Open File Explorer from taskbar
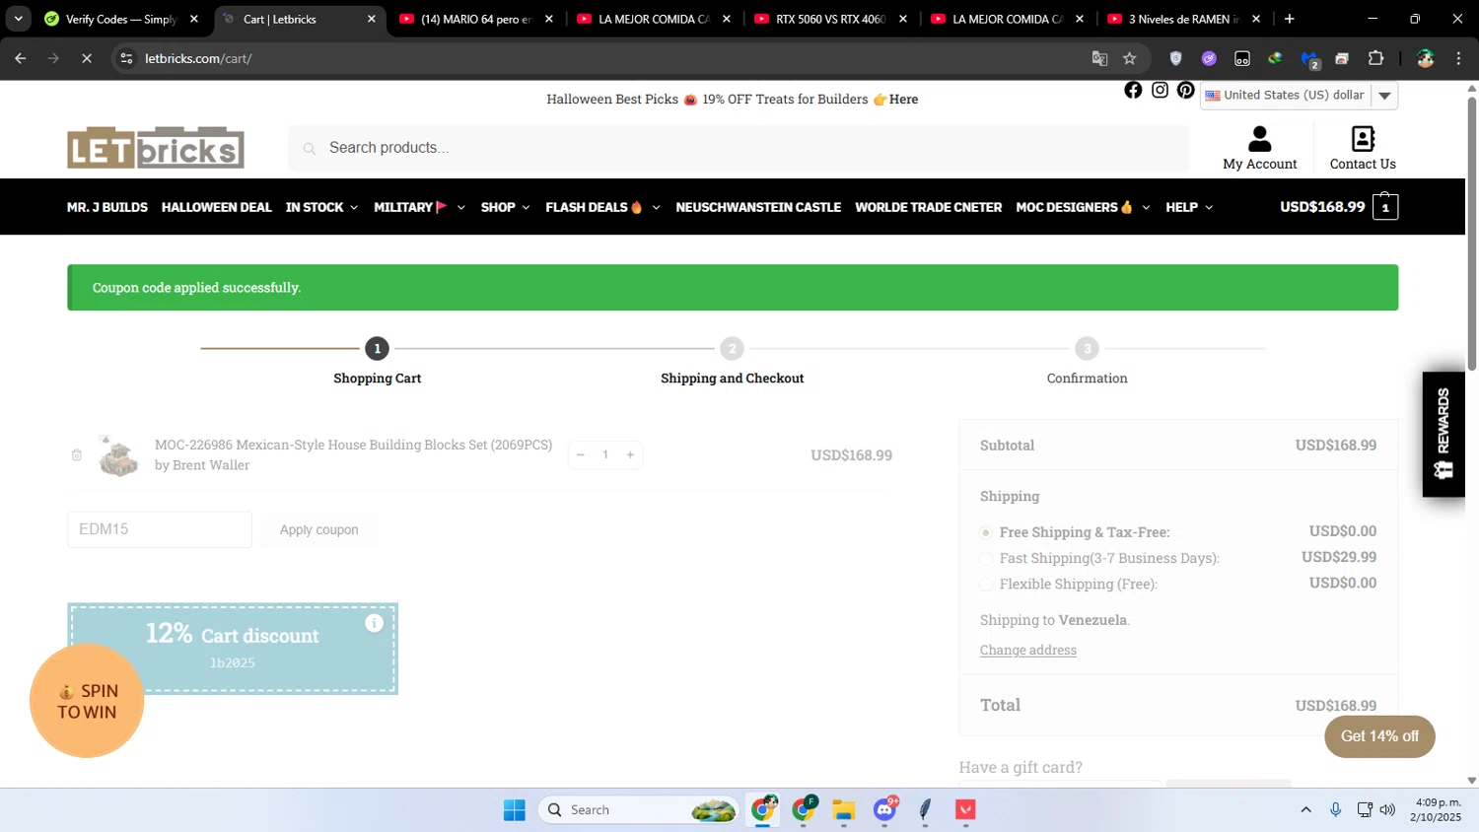Image resolution: width=1479 pixels, height=832 pixels. (844, 810)
